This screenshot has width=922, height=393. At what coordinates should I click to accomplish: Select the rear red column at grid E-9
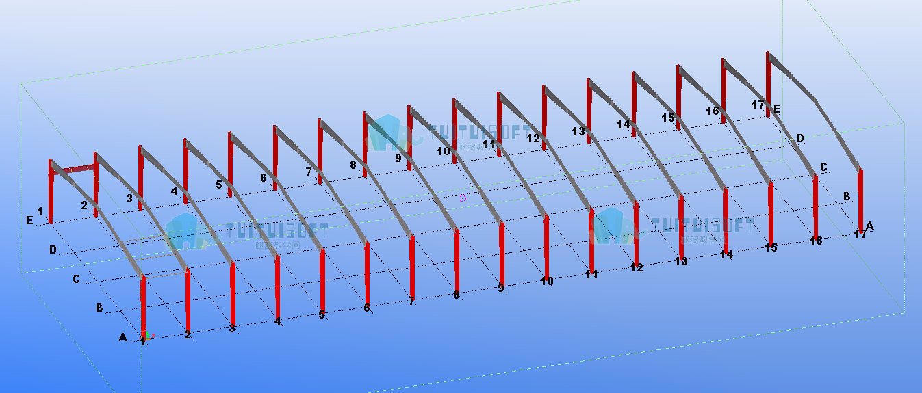(x=409, y=137)
